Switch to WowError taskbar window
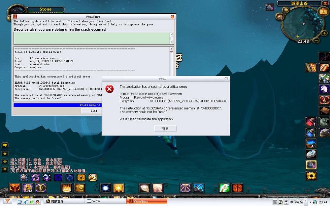Screen dimensions: 330x206 147,201
